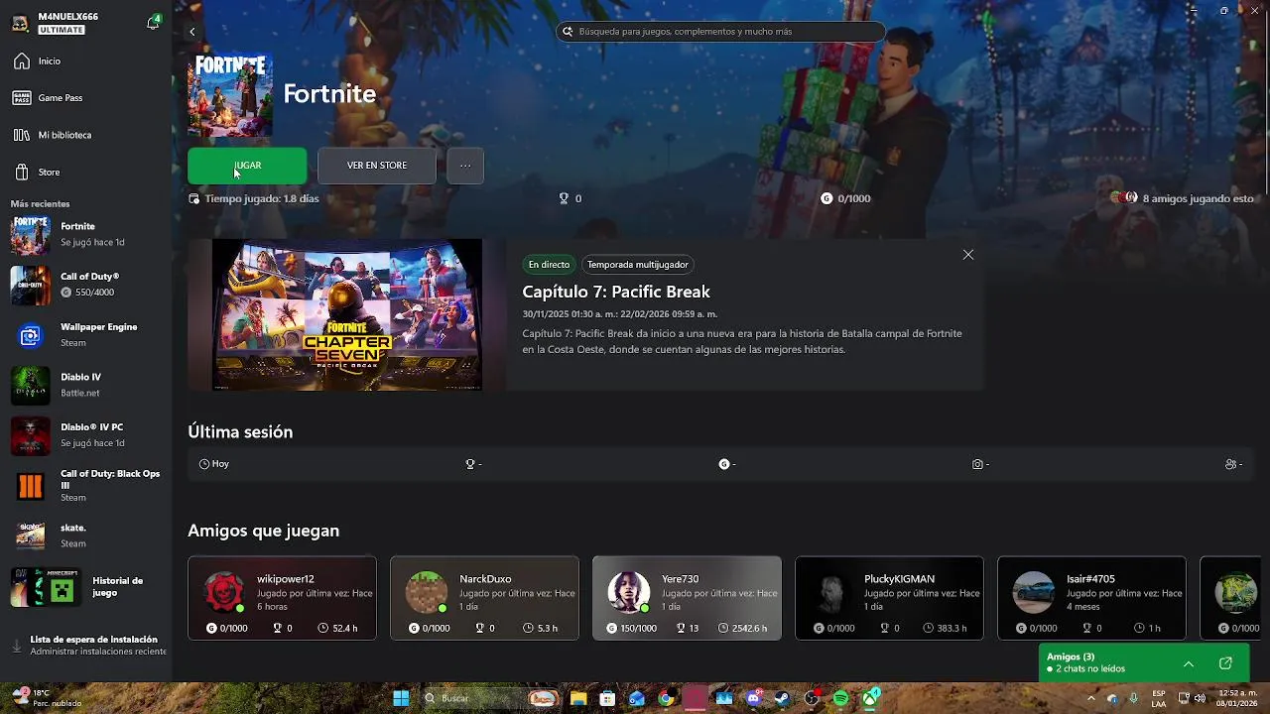1270x714 pixels.
Task: Click screenshot camera icon in Última sesión
Action: tap(978, 464)
